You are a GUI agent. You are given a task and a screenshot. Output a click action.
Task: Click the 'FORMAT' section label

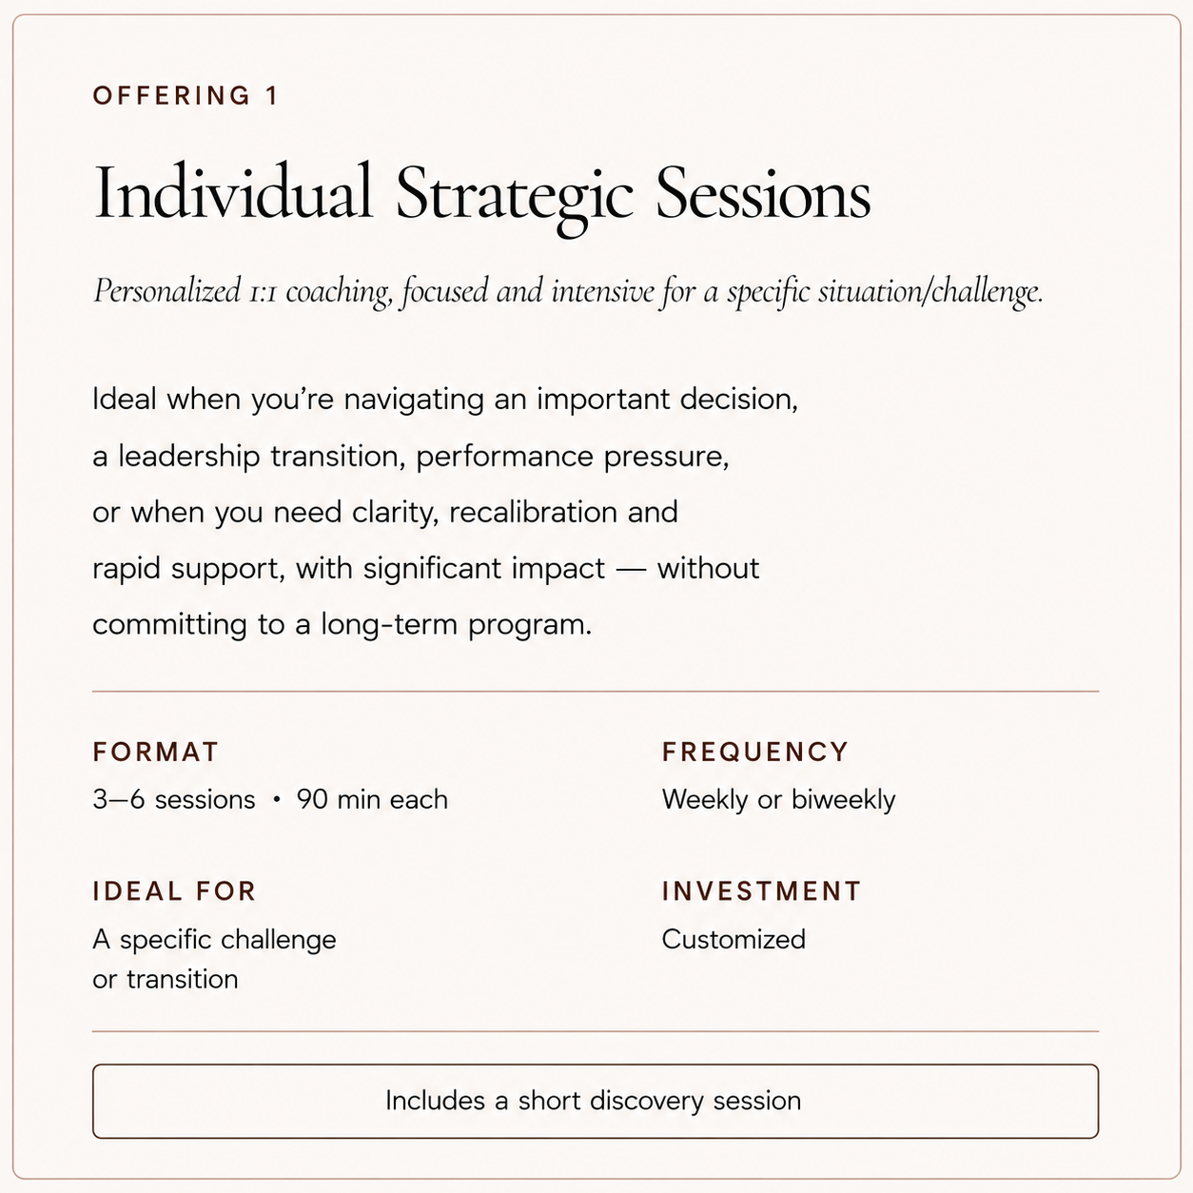pyautogui.click(x=156, y=752)
